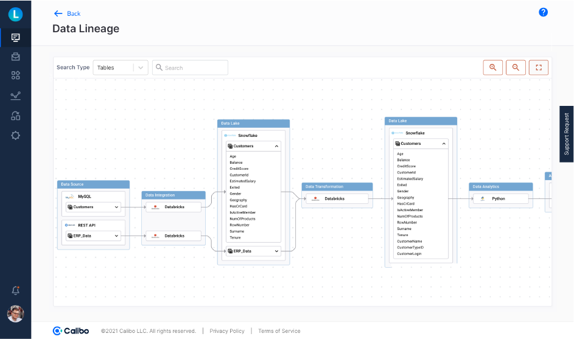574x339 pixels.
Task: Open the Support Request side tab
Action: (566, 134)
